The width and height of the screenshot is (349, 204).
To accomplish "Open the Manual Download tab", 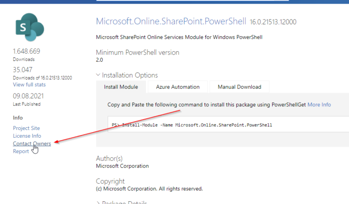I will [x=239, y=87].
